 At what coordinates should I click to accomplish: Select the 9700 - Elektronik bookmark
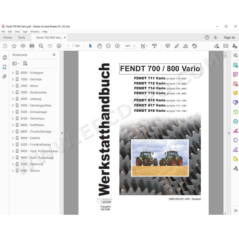pyautogui.click(x=32, y=164)
